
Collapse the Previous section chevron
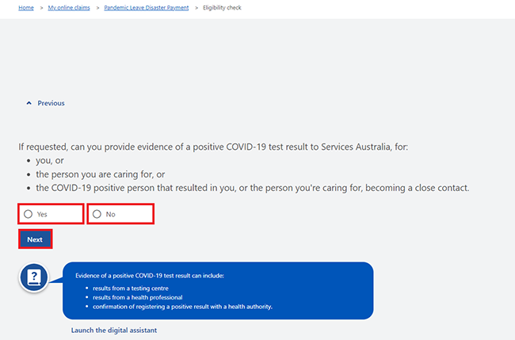pos(29,103)
